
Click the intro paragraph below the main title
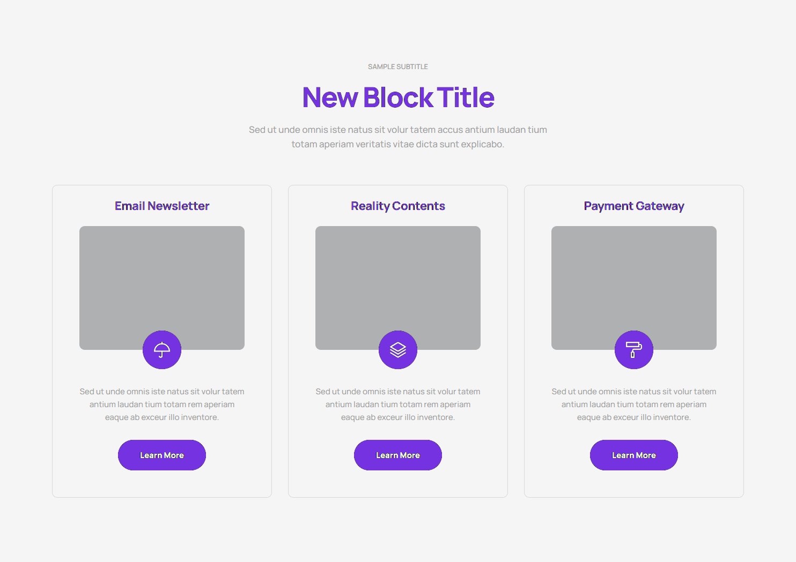click(398, 137)
